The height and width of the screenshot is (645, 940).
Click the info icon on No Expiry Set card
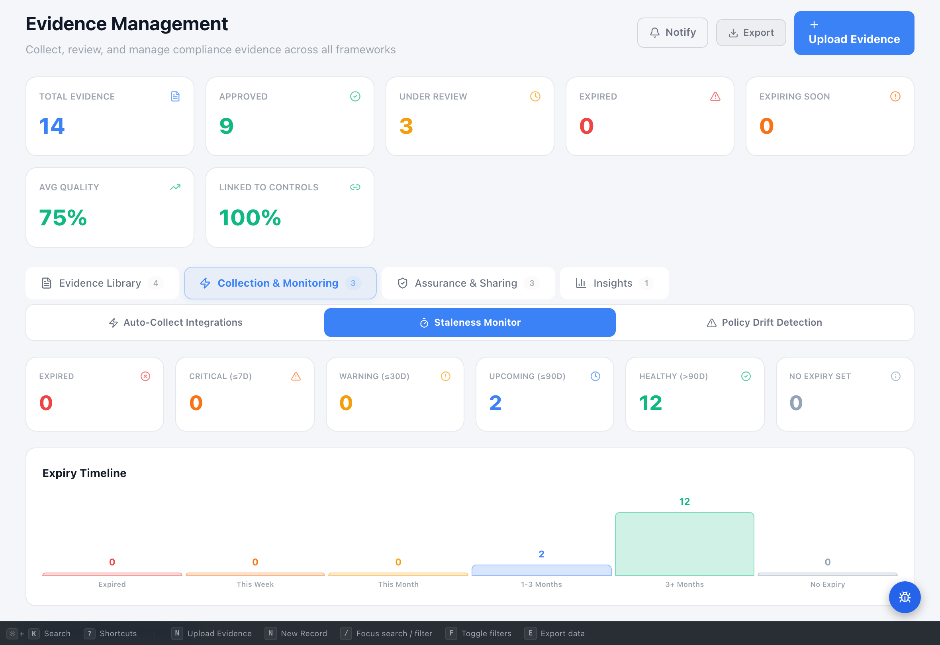point(895,376)
